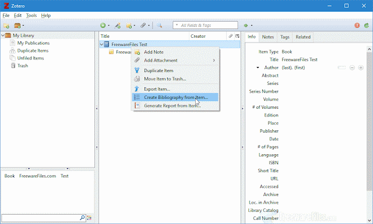Switch to the Notes tab
This screenshot has width=373, height=224.
click(268, 37)
